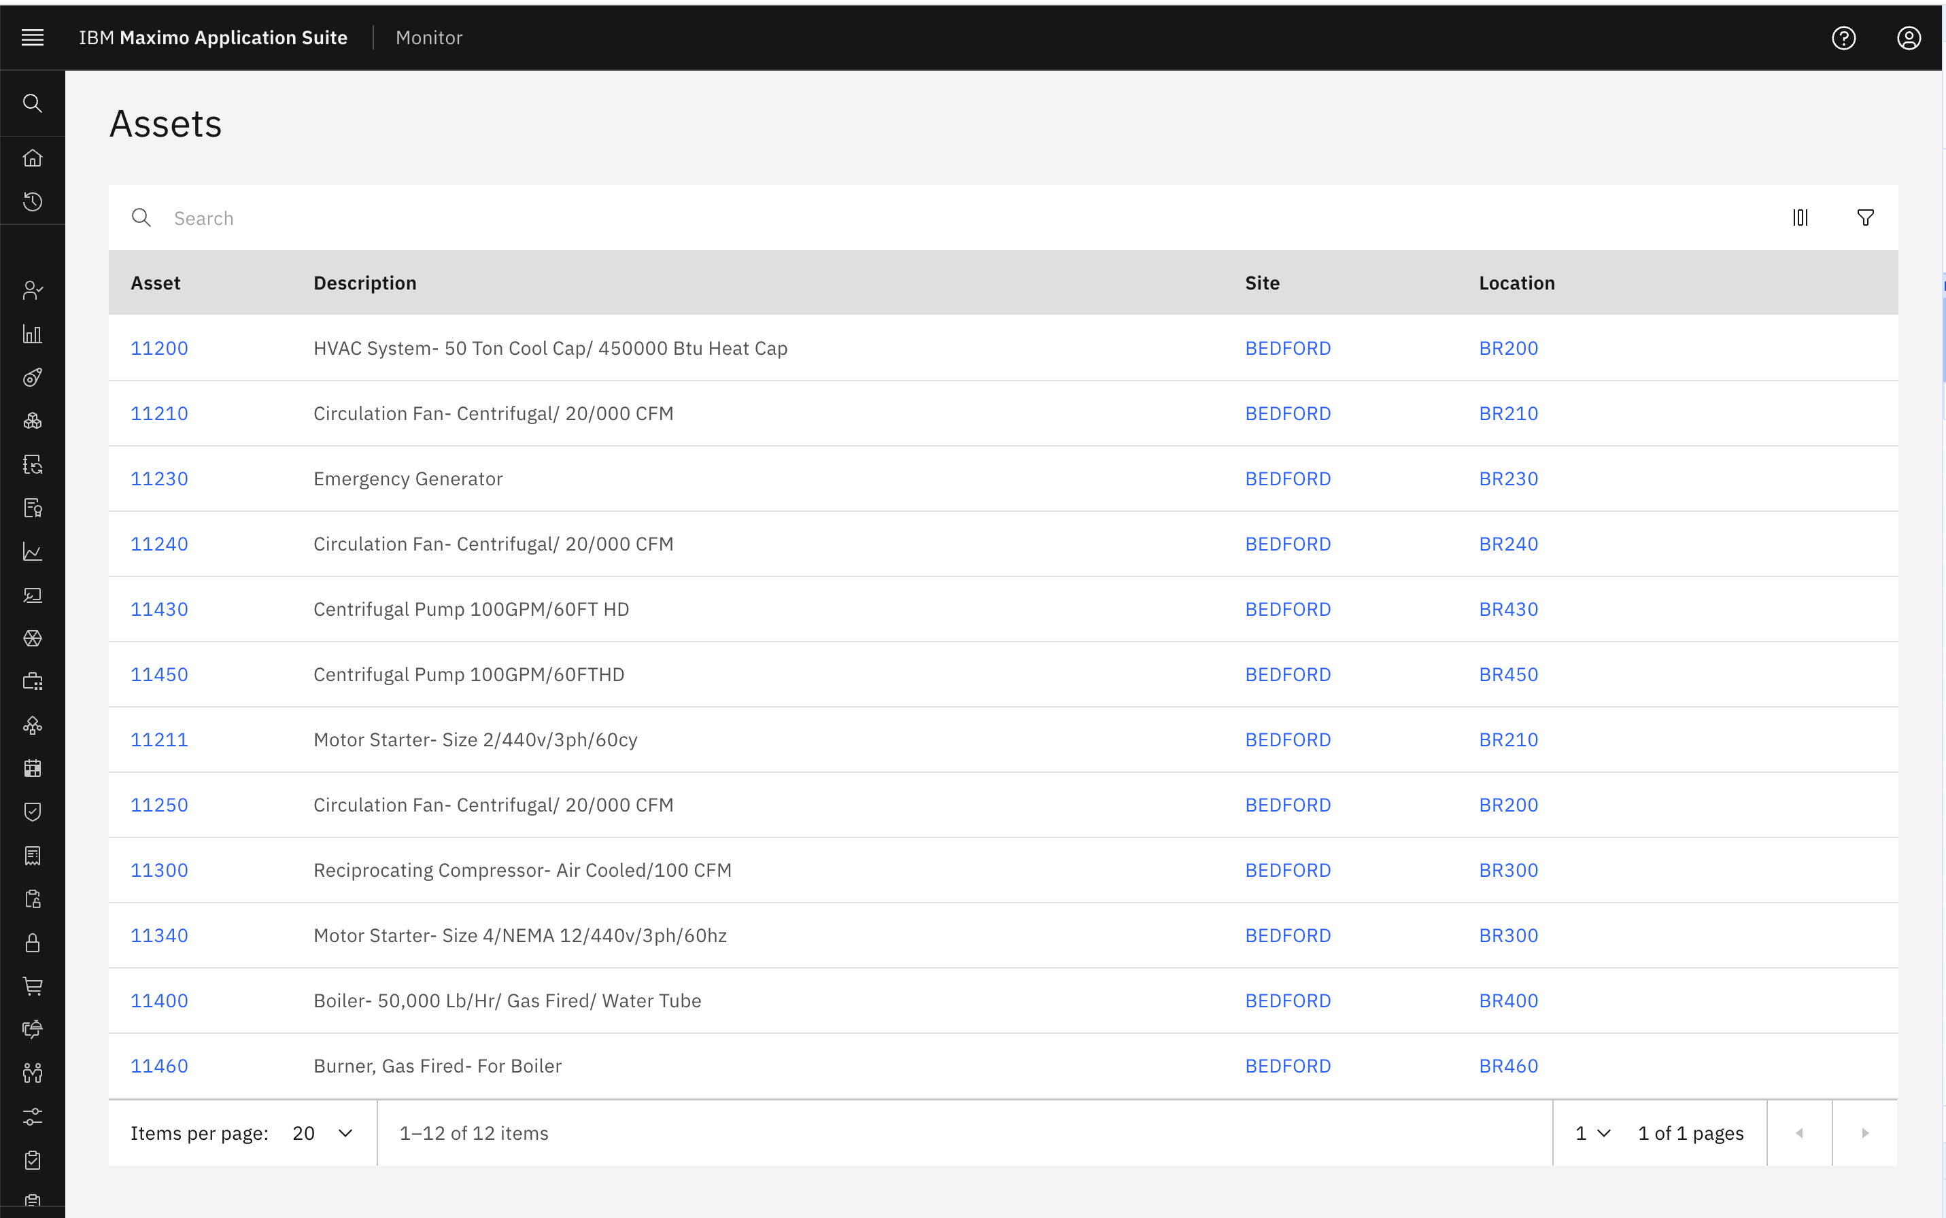The image size is (1946, 1218).
Task: Click the Description column header
Action: (x=365, y=283)
